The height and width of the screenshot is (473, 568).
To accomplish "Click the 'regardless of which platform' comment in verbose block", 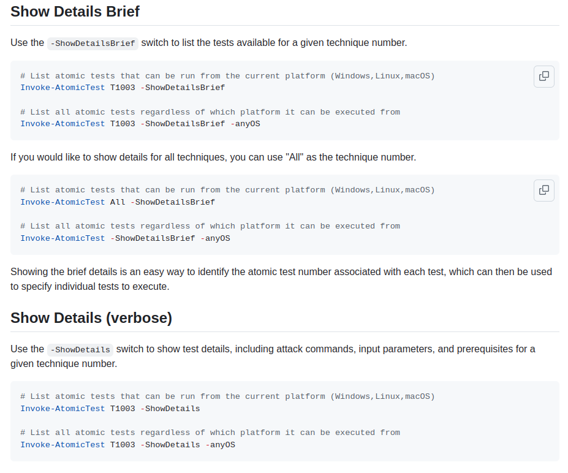I will point(210,433).
